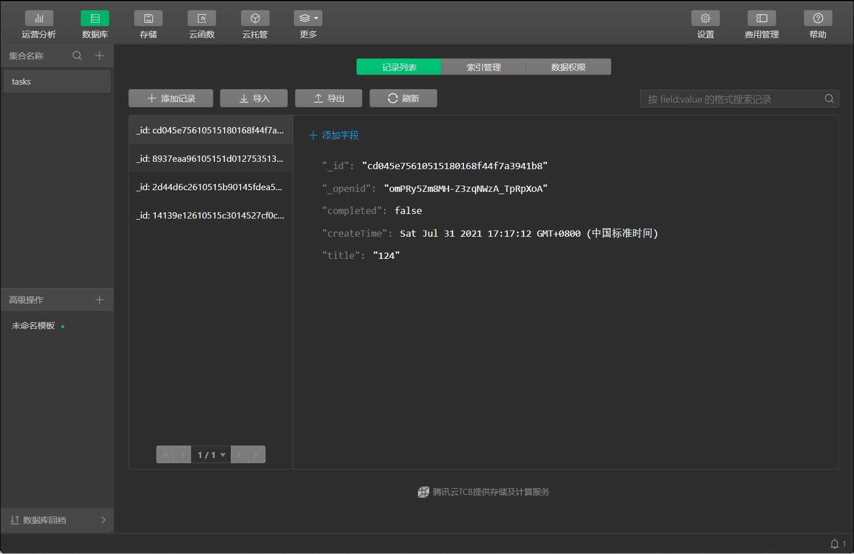854x554 pixels.
Task: Click the 添加记录 button
Action: point(171,98)
